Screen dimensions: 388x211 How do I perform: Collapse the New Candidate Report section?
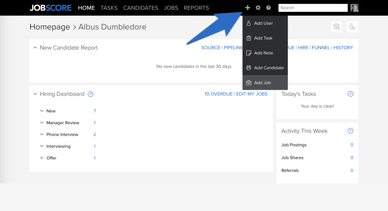pos(35,48)
